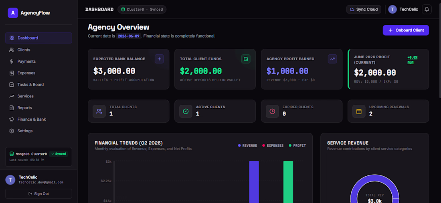
Task: Click the Onboard Client button
Action: (x=406, y=30)
